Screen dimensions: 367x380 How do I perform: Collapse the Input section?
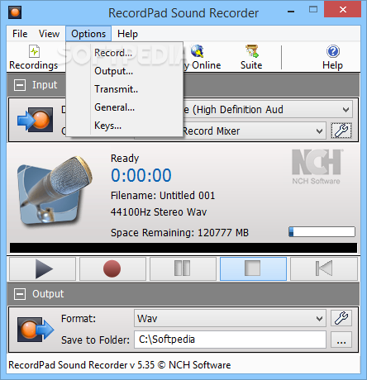click(x=20, y=85)
